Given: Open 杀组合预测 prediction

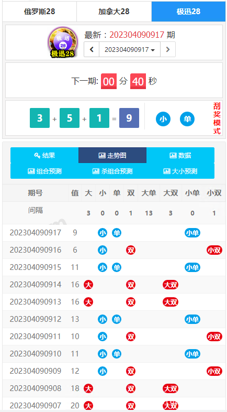Looking at the screenshot, I should coord(112,171).
